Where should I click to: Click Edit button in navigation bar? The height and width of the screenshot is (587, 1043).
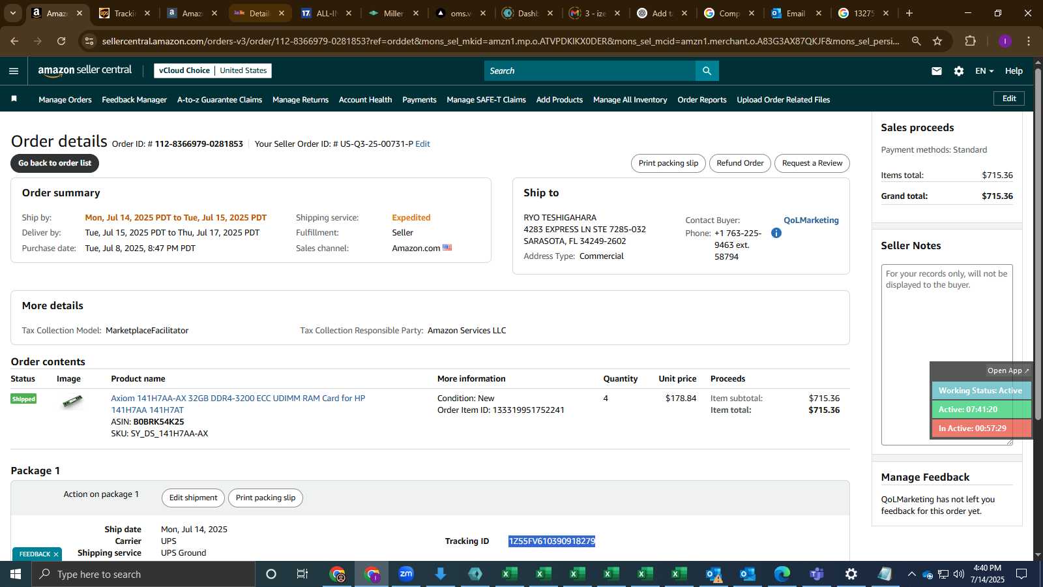1009,98
